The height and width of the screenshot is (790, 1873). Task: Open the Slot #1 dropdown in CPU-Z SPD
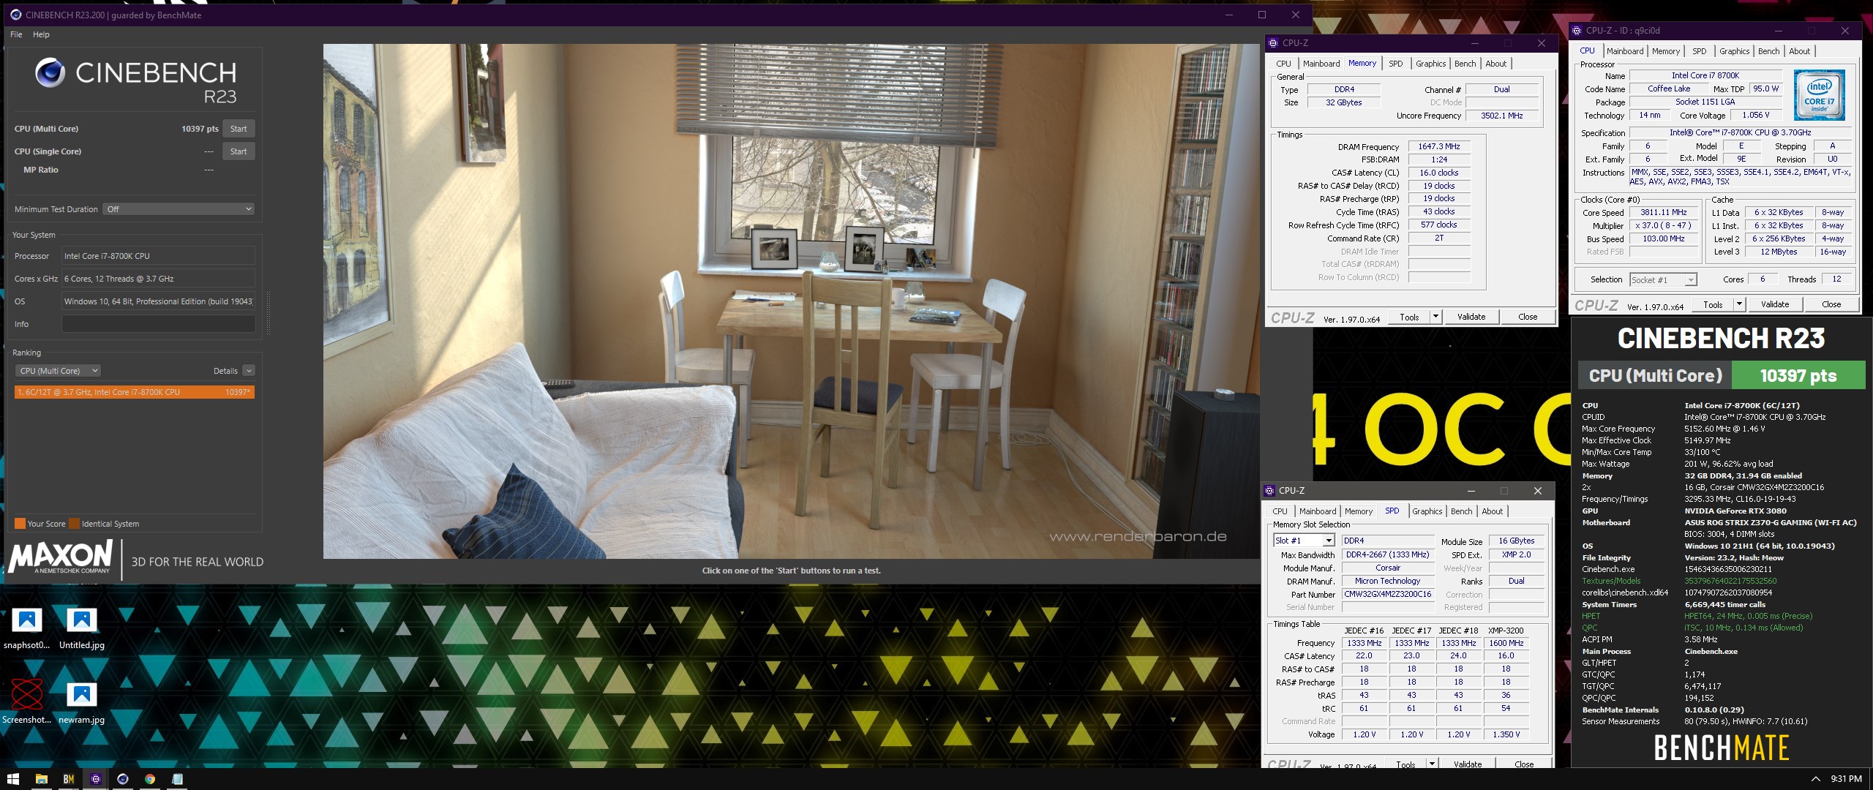(x=1305, y=541)
